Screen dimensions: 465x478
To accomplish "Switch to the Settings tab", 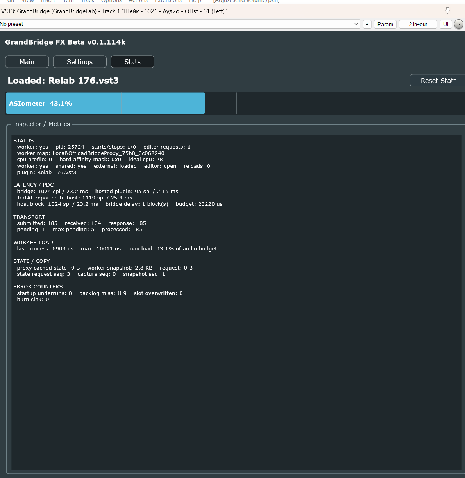I will 80,62.
